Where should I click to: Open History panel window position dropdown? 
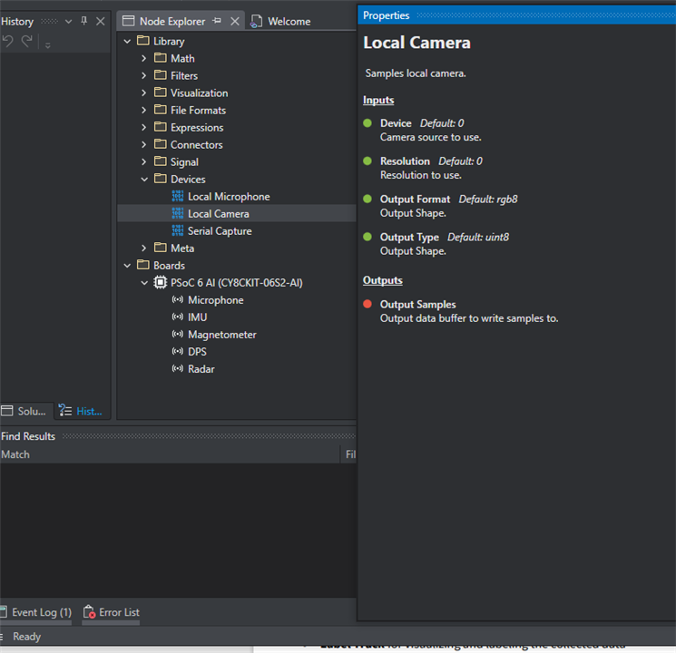(68, 21)
